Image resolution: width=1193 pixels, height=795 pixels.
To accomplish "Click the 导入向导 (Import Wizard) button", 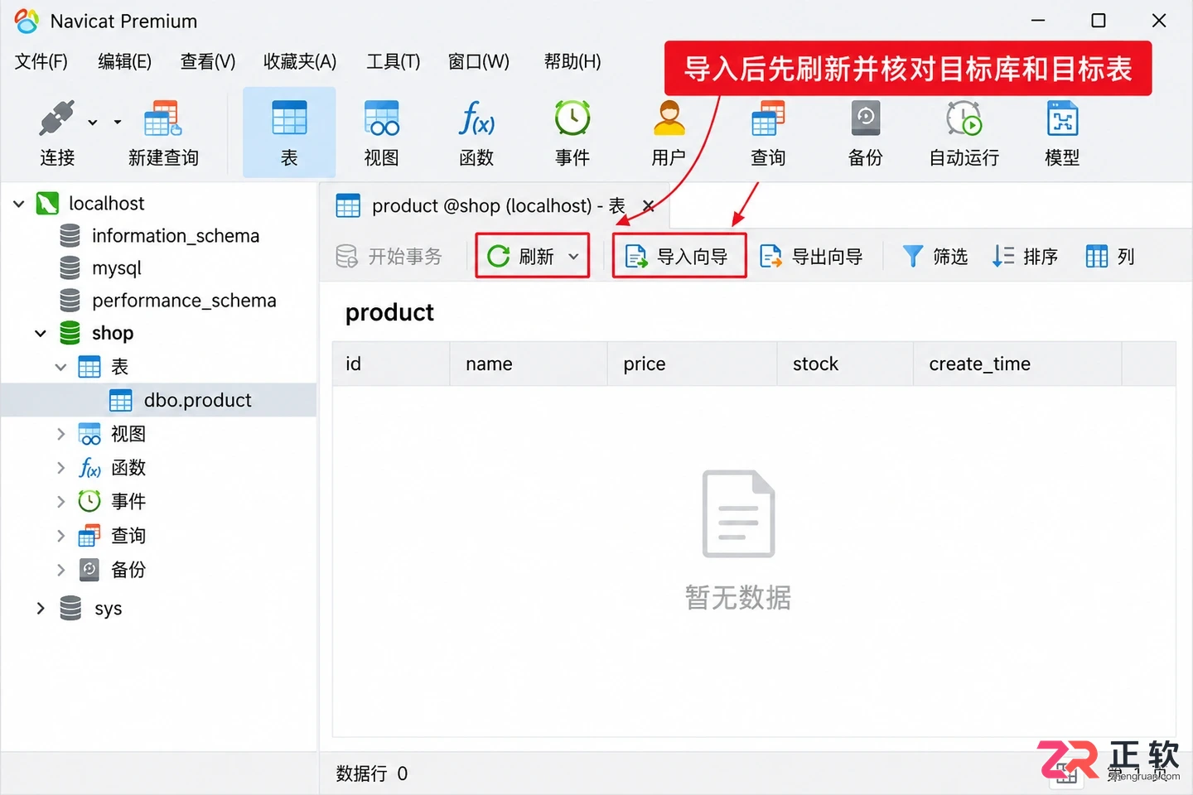I will pyautogui.click(x=679, y=256).
